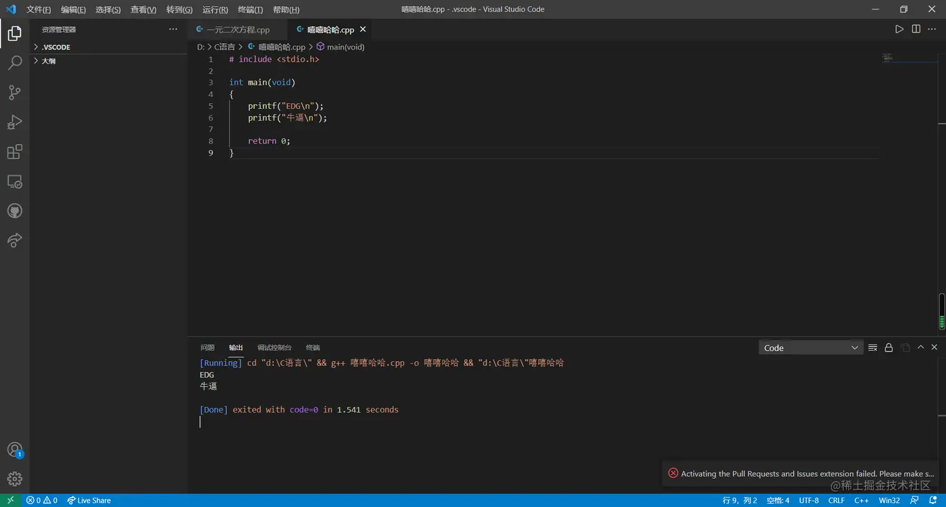Image resolution: width=946 pixels, height=507 pixels.
Task: Click the C语言 breadcrumb segment
Action: pos(225,47)
